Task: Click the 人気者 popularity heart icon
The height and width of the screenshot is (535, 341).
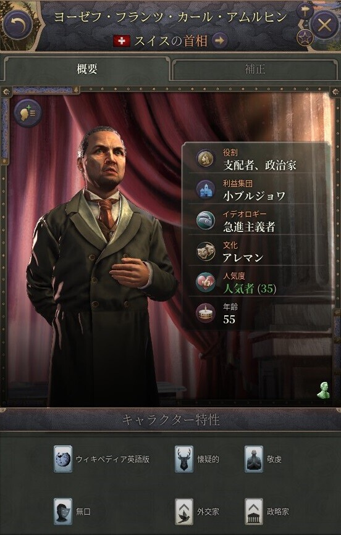Action: click(206, 282)
